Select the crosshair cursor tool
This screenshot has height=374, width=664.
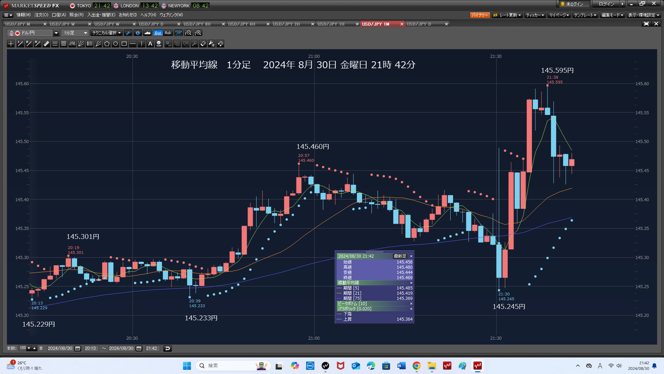click(x=11, y=44)
